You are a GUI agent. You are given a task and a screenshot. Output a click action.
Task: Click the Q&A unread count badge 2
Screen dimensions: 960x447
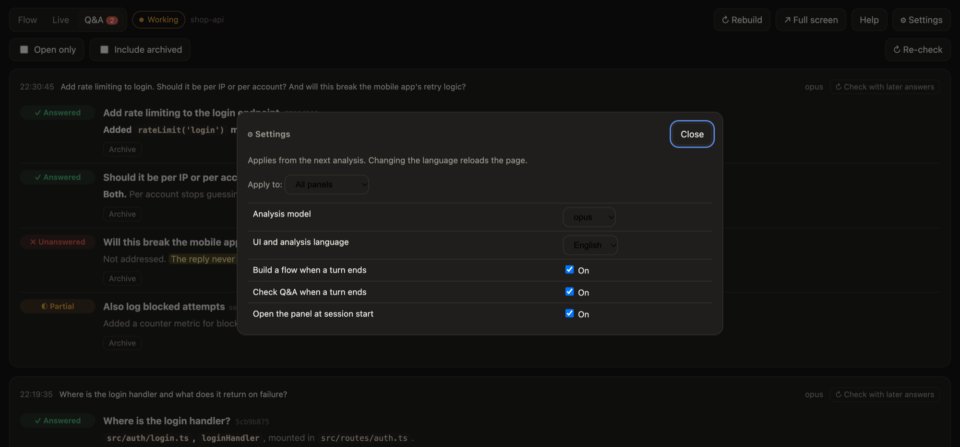tap(112, 20)
